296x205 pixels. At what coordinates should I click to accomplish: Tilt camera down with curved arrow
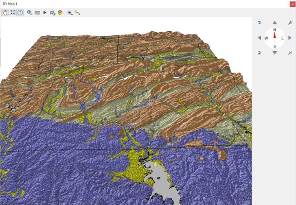[260, 53]
